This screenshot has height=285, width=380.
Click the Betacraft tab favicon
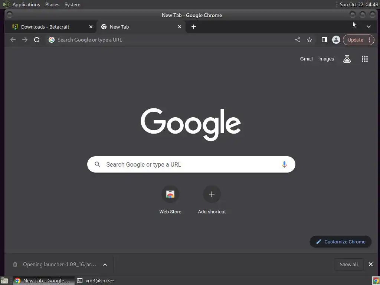(x=15, y=27)
